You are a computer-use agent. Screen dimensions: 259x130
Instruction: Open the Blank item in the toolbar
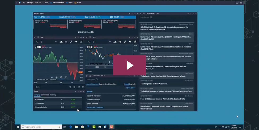point(78,3)
